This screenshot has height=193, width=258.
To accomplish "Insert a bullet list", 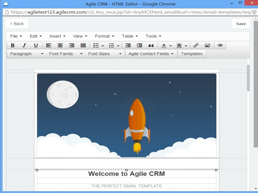I will click(x=96, y=45).
